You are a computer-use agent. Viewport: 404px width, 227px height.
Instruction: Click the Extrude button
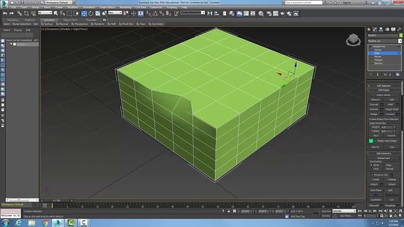pyautogui.click(x=374, y=105)
